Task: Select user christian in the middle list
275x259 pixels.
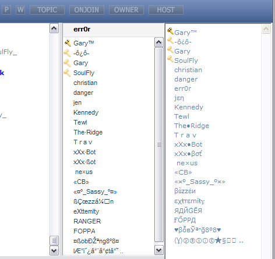Action: [x=85, y=83]
